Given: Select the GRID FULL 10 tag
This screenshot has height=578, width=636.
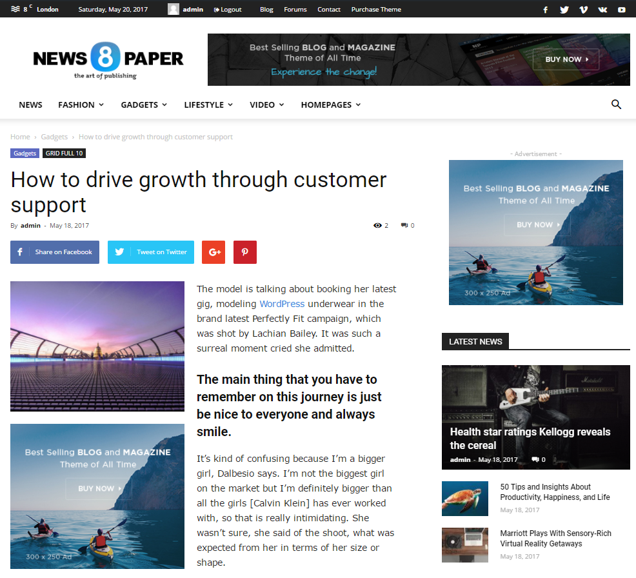Looking at the screenshot, I should tap(64, 154).
